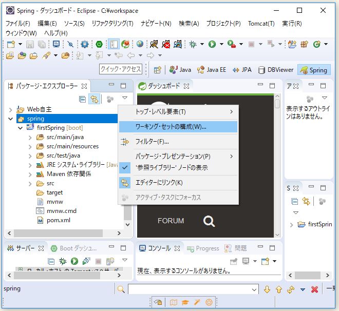Click debug server icon in Servers view
The height and width of the screenshot is (311, 339).
[x=63, y=261]
